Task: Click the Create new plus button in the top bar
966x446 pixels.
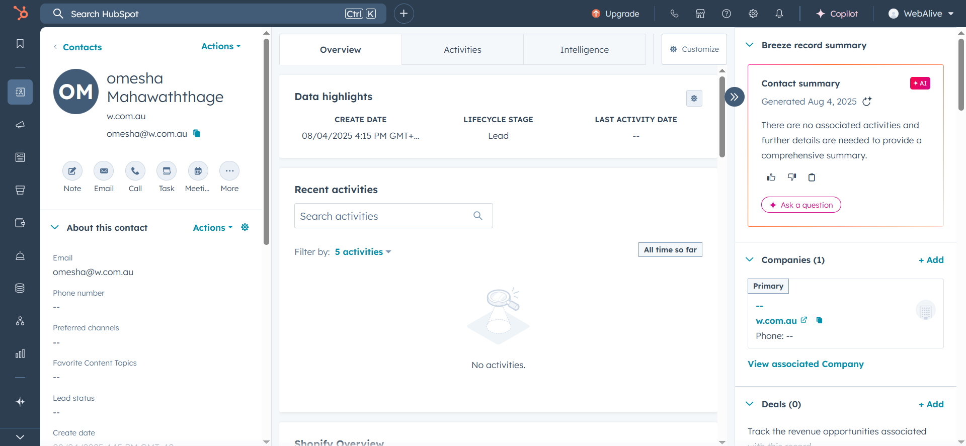Action: tap(404, 14)
